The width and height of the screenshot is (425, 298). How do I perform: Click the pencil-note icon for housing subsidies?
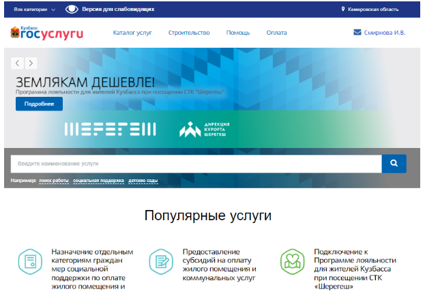(161, 262)
